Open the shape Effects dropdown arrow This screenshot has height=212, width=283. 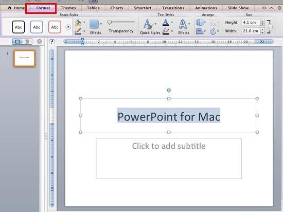pyautogui.click(x=101, y=24)
